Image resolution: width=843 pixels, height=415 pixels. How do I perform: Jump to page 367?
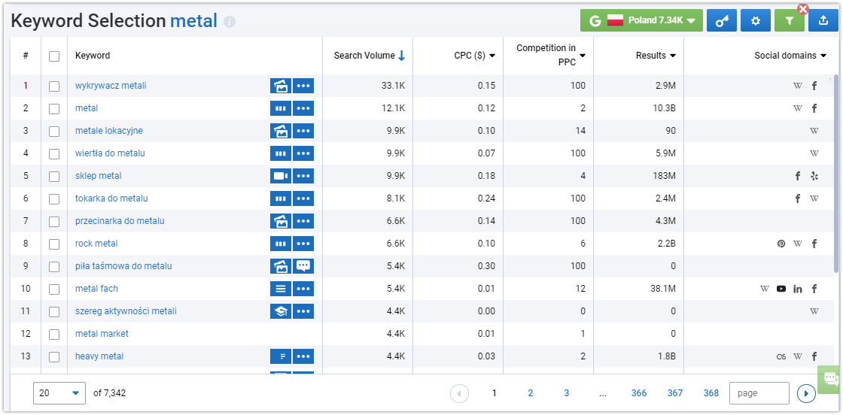click(674, 393)
